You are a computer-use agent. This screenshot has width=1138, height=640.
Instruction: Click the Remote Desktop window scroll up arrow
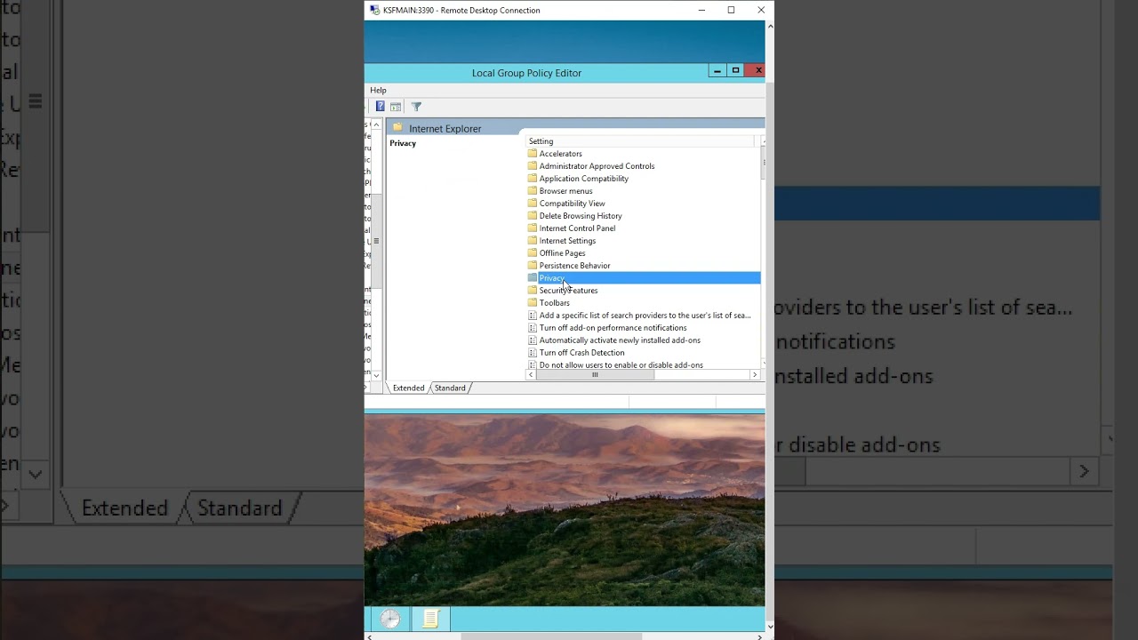pyautogui.click(x=770, y=26)
